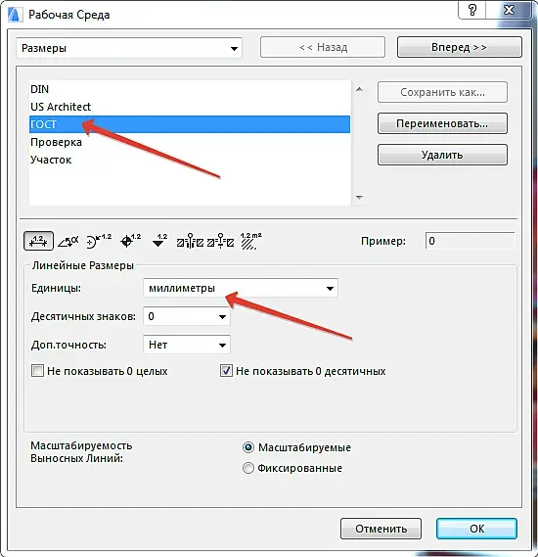This screenshot has height=557, width=538.
Task: Select the Linear Dimensions icon
Action: (x=38, y=241)
